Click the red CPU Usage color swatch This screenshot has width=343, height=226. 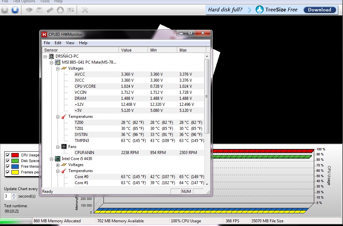click(15, 155)
